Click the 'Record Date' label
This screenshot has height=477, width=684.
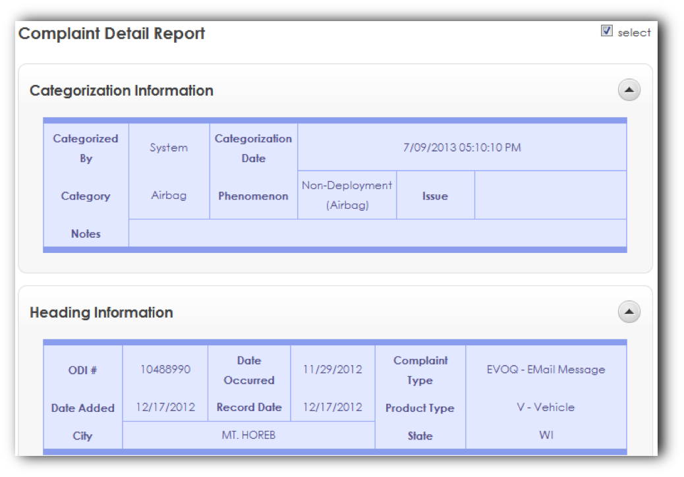249,407
